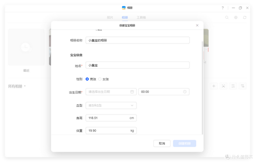Click the 取消 button
This screenshot has height=162, width=255.
coord(162,143)
